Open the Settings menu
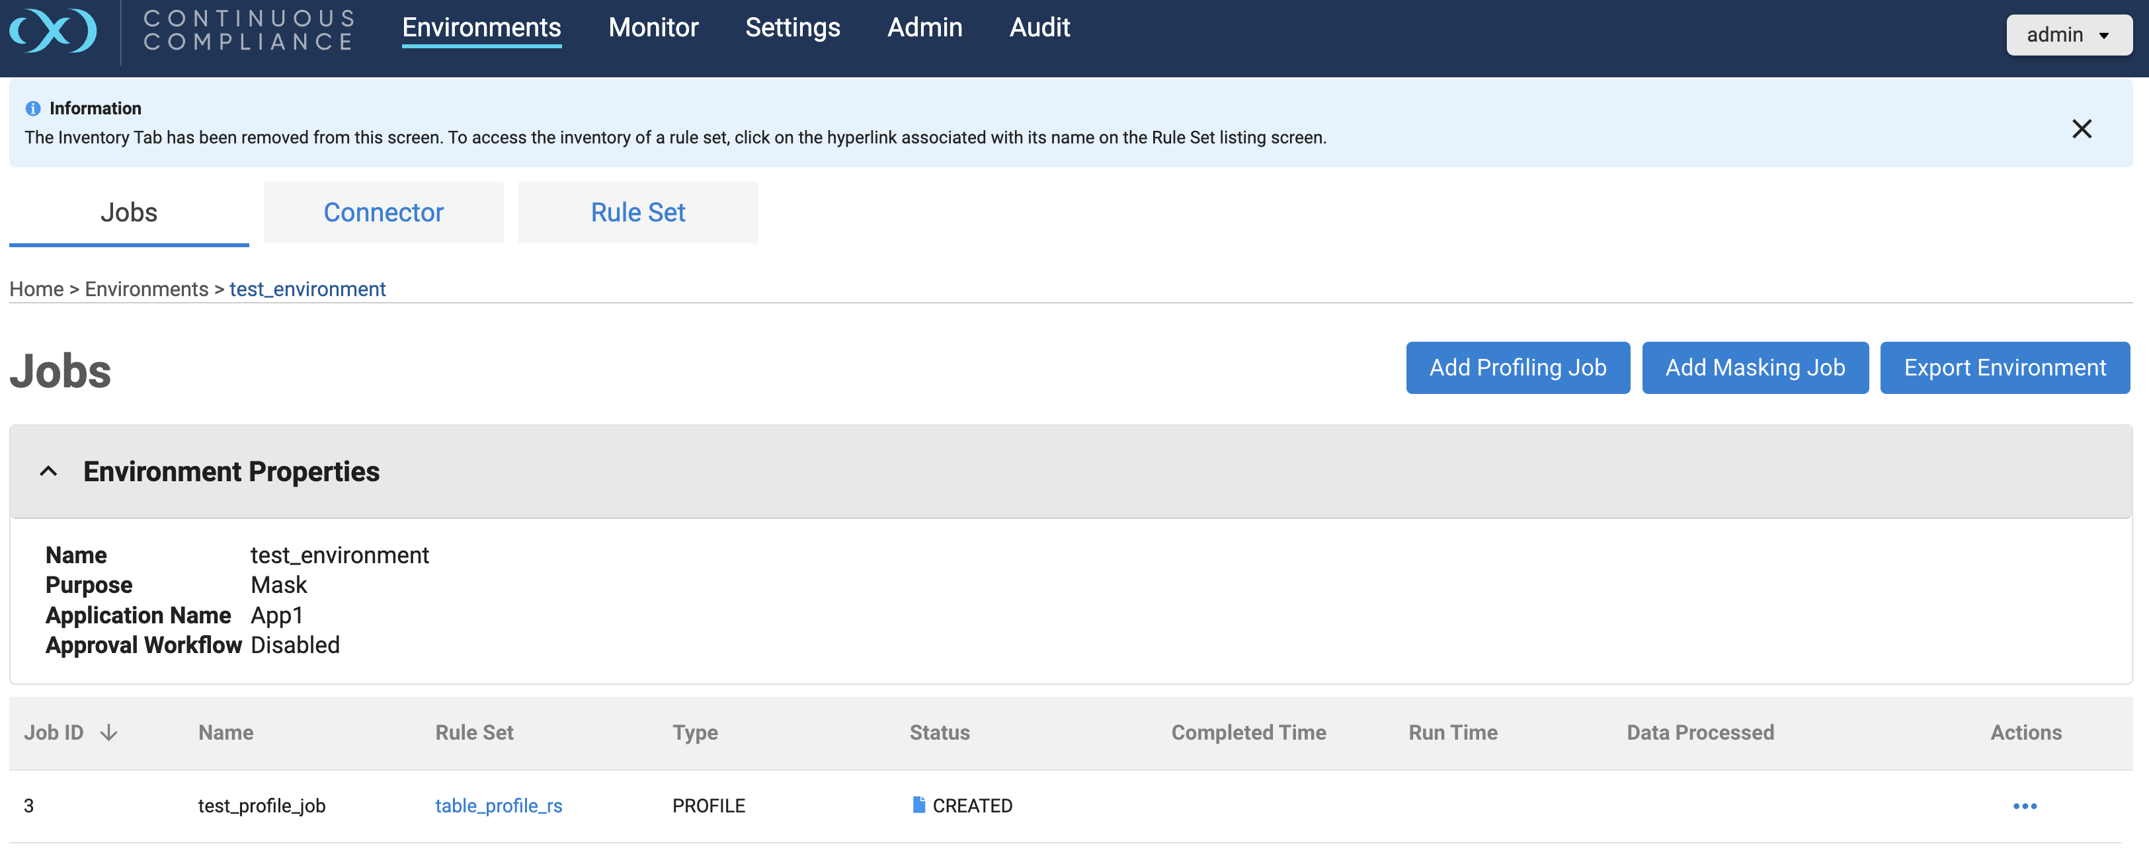Viewport: 2149px width, 858px height. [791, 28]
